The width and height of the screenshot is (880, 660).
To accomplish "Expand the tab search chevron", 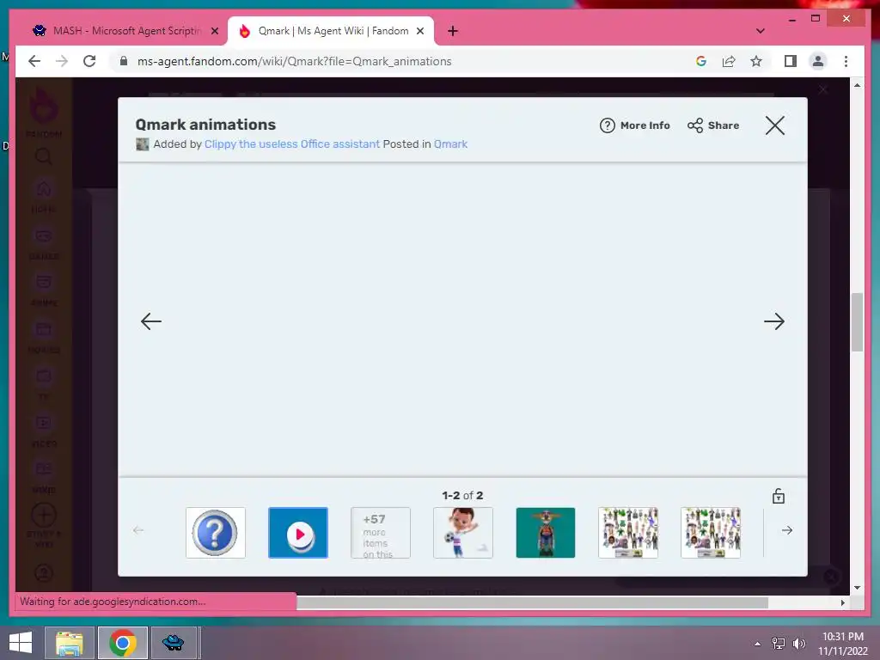I will pyautogui.click(x=760, y=31).
